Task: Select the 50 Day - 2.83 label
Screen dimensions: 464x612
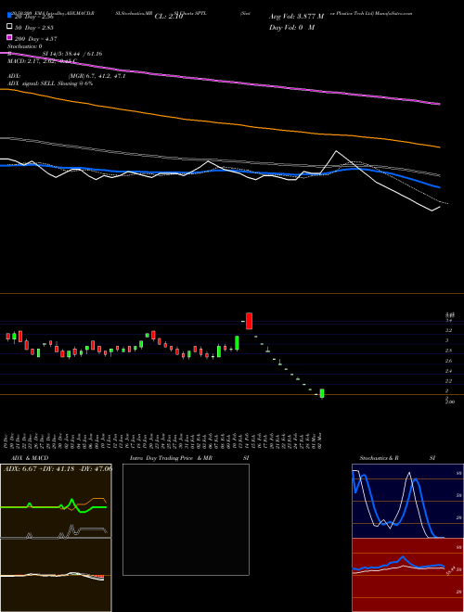Action: pyautogui.click(x=34, y=28)
